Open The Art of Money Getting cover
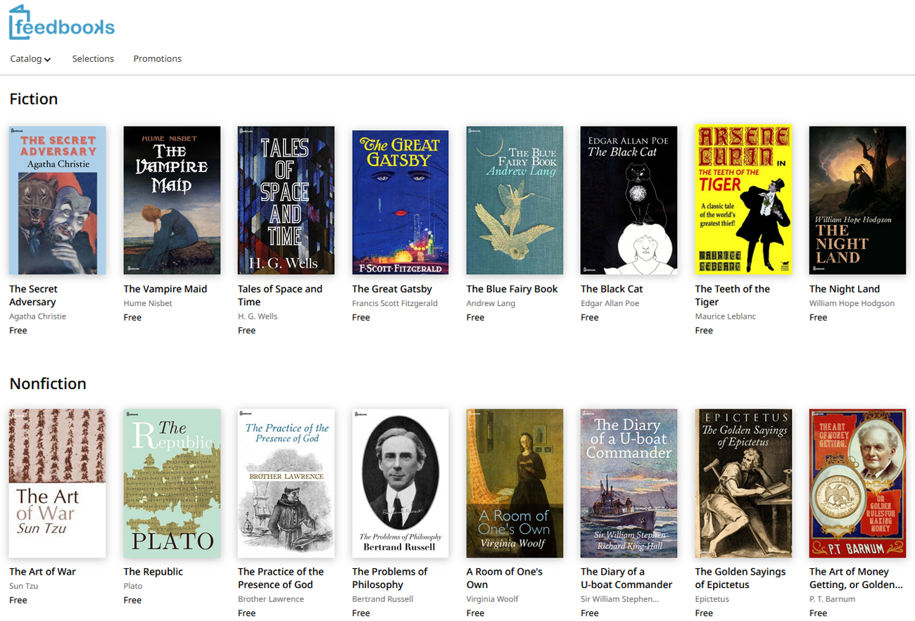 click(x=857, y=483)
